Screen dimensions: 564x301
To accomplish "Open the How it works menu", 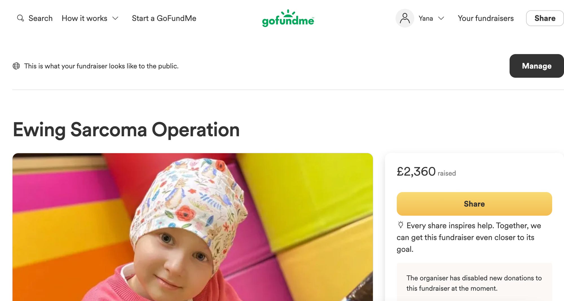I will 90,18.
